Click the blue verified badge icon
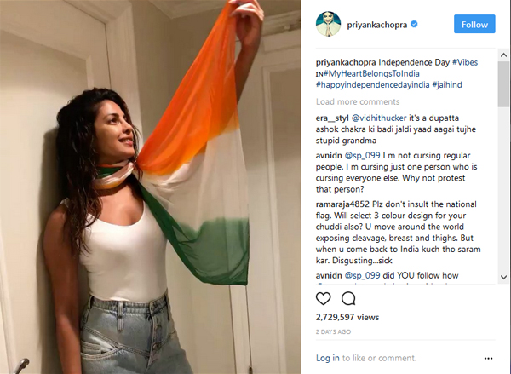 coord(414,24)
